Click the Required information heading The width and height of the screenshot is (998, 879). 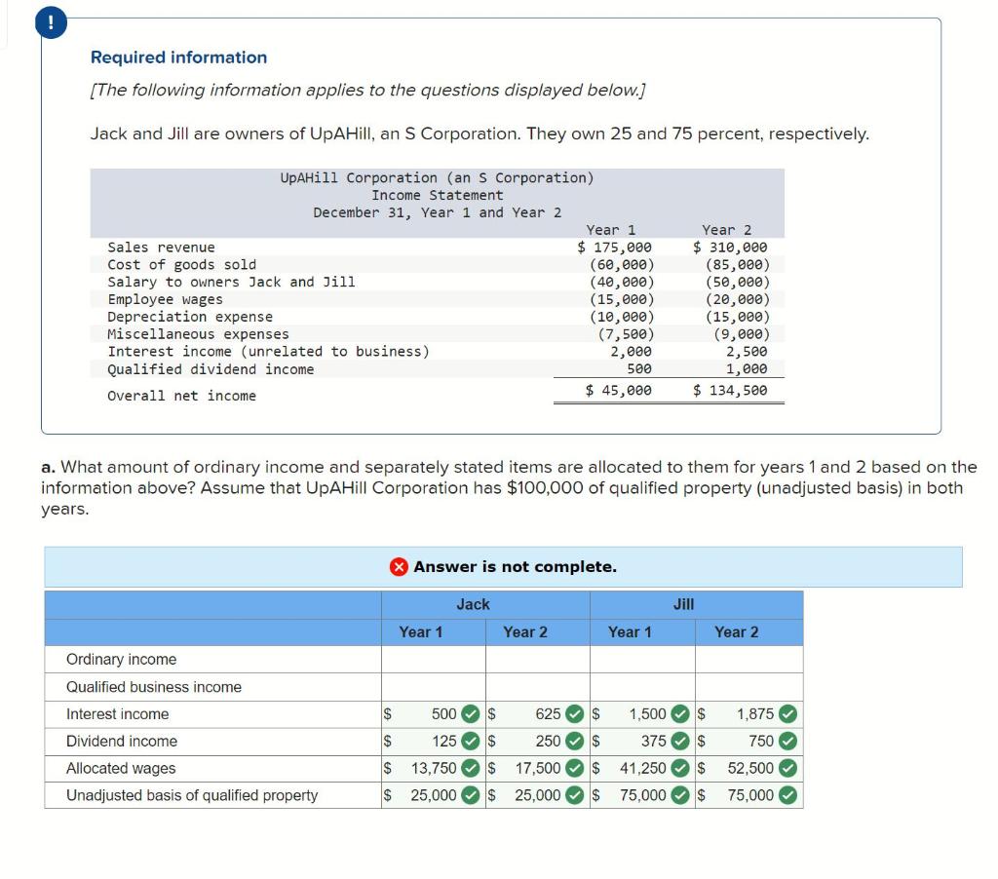[179, 57]
